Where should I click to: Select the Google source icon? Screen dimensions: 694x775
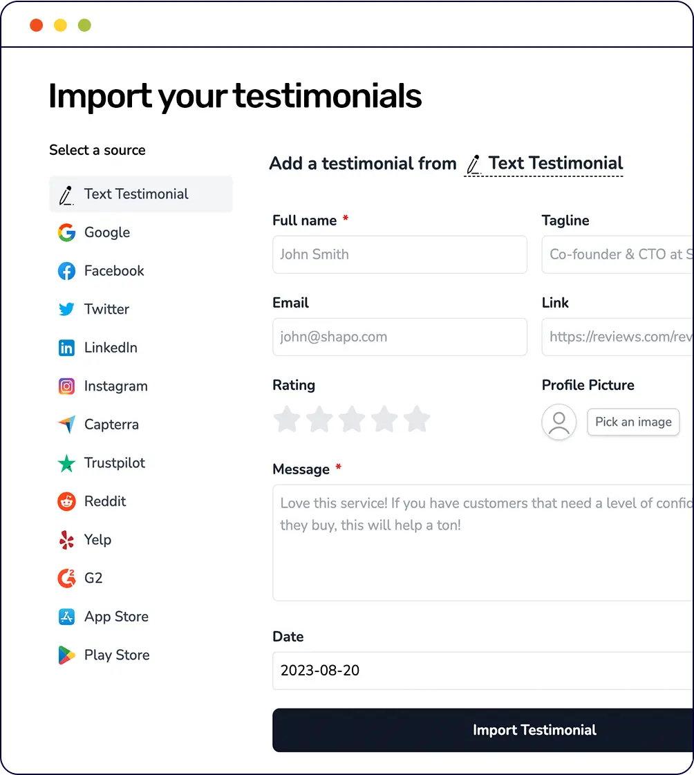pyautogui.click(x=66, y=232)
